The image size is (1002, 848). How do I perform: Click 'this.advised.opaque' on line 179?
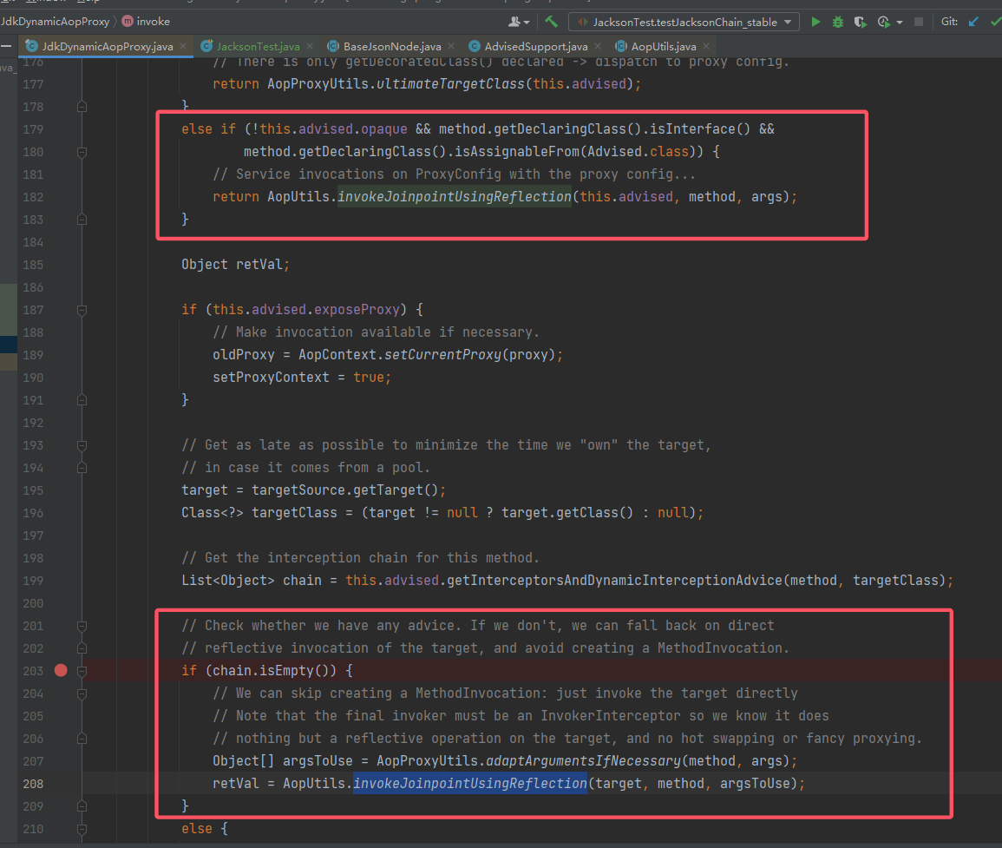[333, 128]
